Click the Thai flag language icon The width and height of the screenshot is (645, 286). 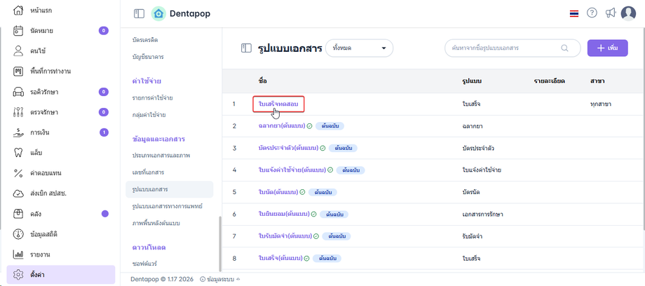(574, 13)
